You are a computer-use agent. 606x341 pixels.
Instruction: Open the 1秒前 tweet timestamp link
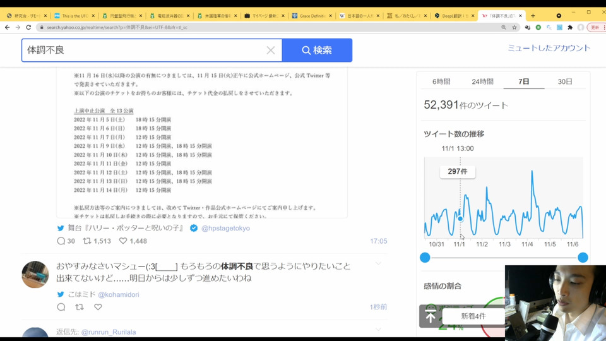[378, 307]
